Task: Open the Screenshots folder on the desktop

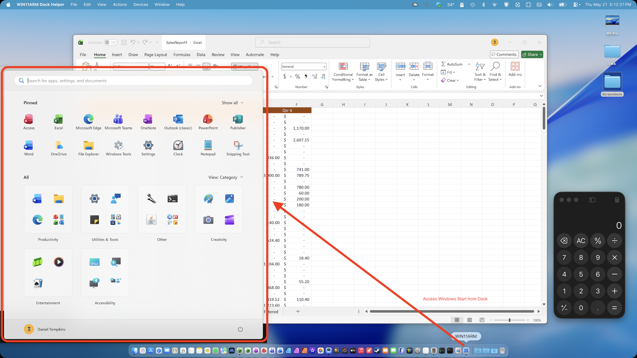Action: tap(612, 84)
